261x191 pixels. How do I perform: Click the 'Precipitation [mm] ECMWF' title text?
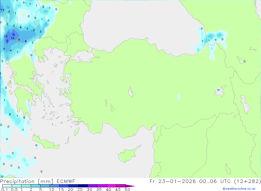click(38, 181)
